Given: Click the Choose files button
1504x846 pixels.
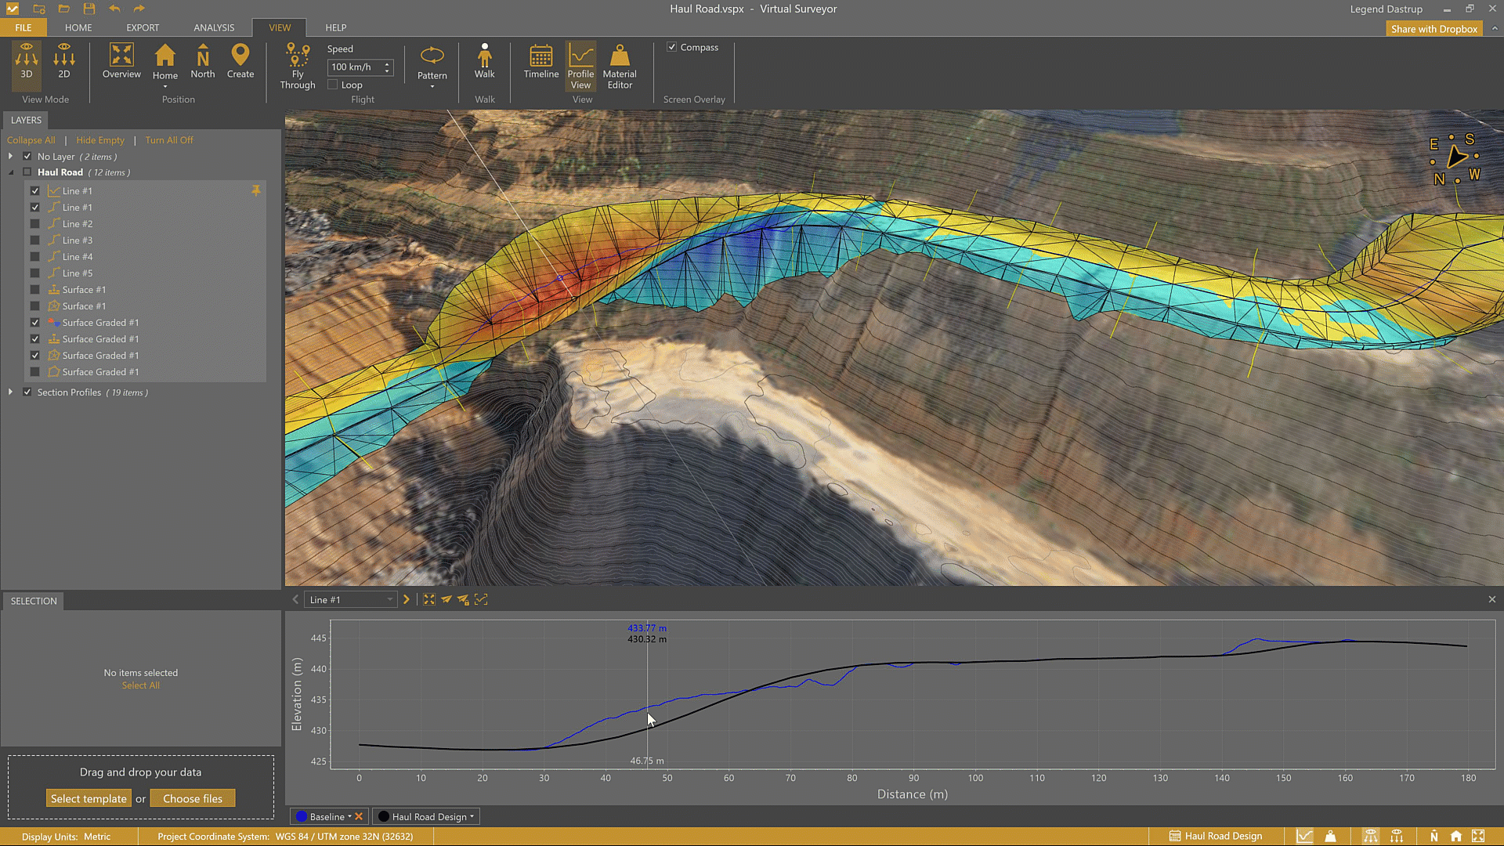Looking at the screenshot, I should 193,799.
